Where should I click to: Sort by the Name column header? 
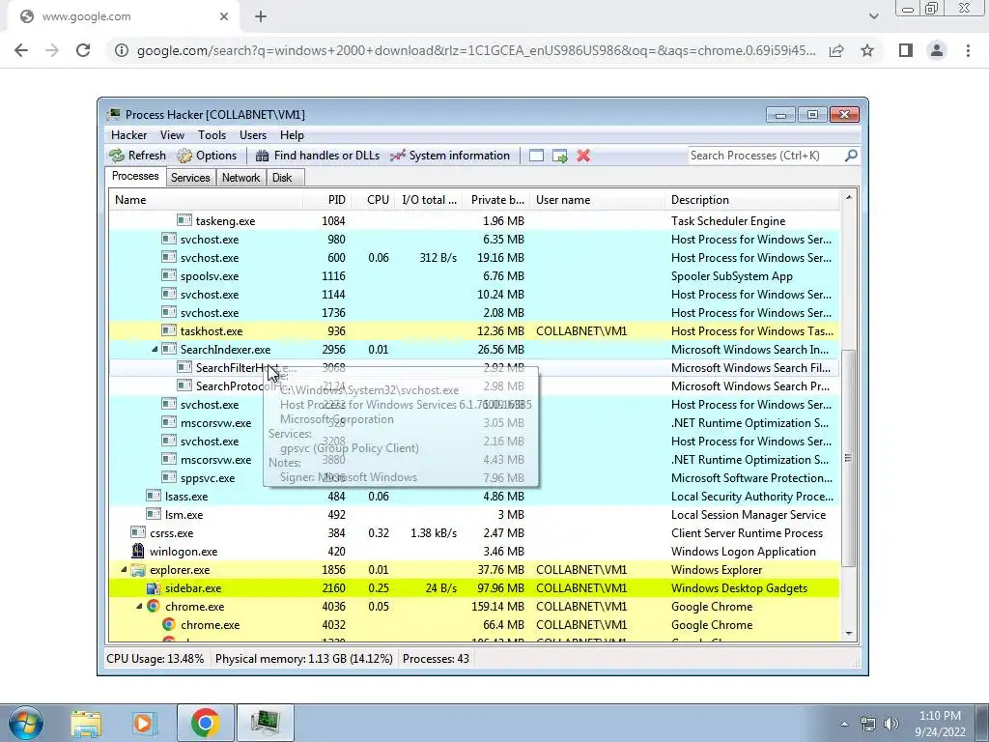point(206,200)
